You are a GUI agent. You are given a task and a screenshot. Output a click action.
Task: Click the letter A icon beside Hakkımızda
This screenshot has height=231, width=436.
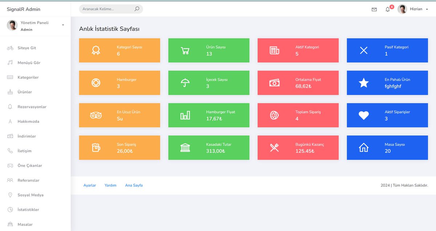click(10, 121)
